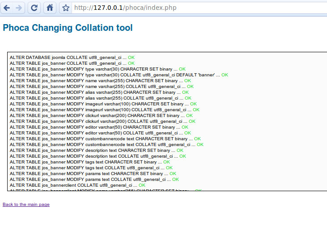Click the alias varchar(255) CHARACTER SET binary line
This screenshot has width=327, height=226.
pyautogui.click(x=99, y=92)
